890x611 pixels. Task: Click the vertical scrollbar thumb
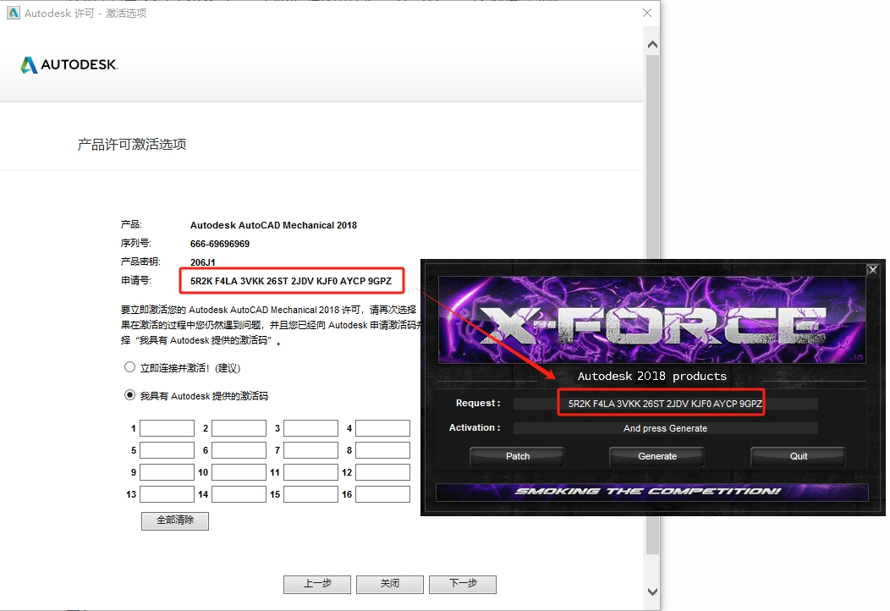(x=653, y=304)
